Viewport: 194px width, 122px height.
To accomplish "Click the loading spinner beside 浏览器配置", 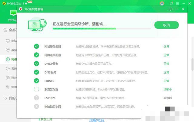I will click(36, 89).
